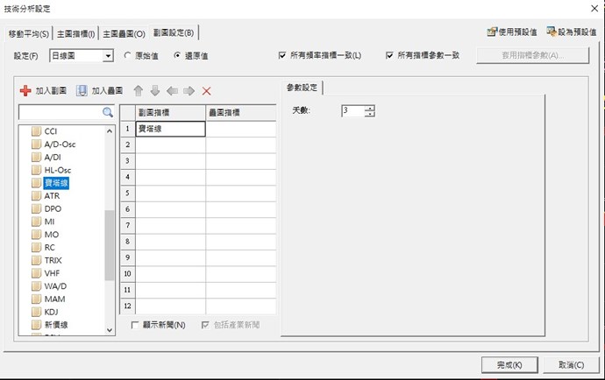Select the WA/D indicator folder icon
The width and height of the screenshot is (605, 380).
point(36,286)
